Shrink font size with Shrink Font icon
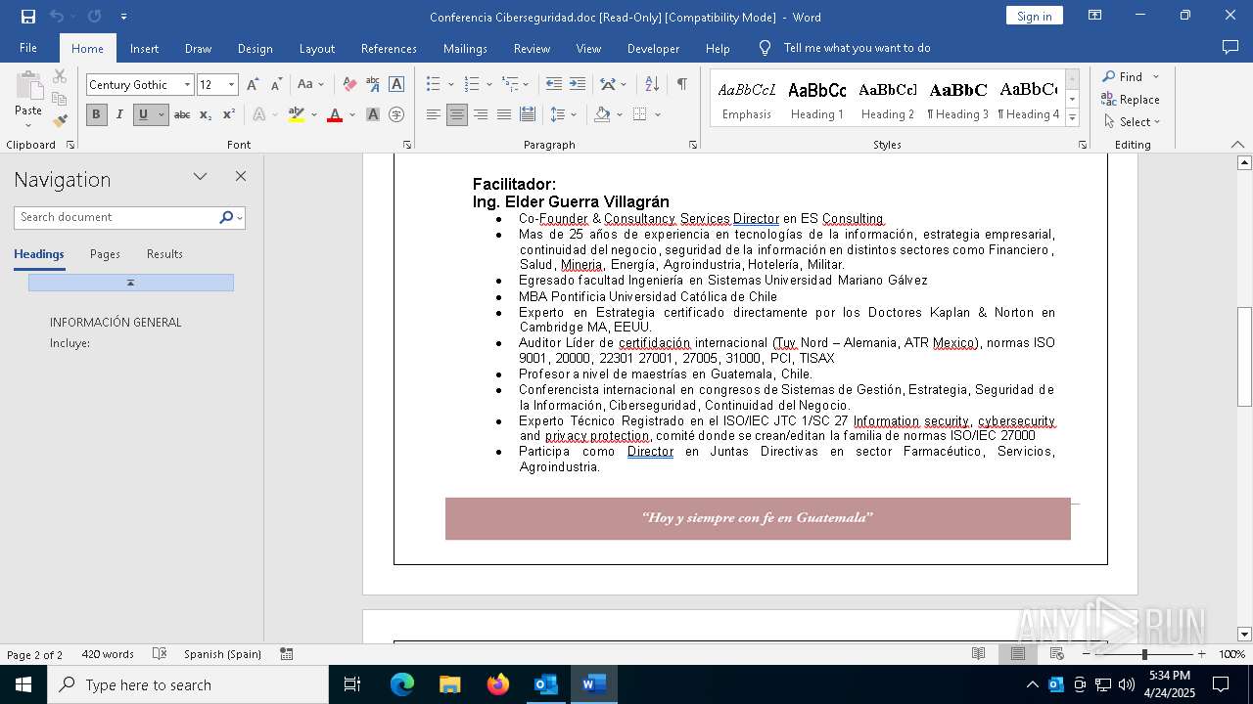The width and height of the screenshot is (1253, 704). 276,85
